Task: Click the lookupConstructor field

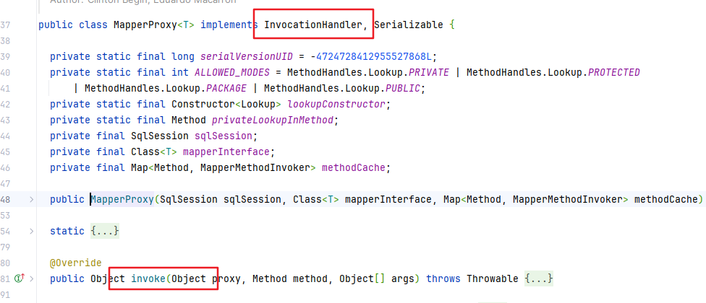Action: click(336, 104)
